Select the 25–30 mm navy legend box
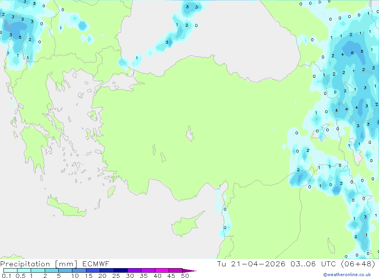379x278 pixels. pyautogui.click(x=121, y=270)
